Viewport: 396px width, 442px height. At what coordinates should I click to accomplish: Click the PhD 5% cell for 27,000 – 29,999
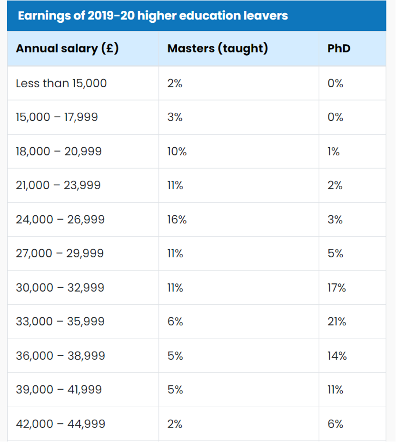tap(352, 253)
